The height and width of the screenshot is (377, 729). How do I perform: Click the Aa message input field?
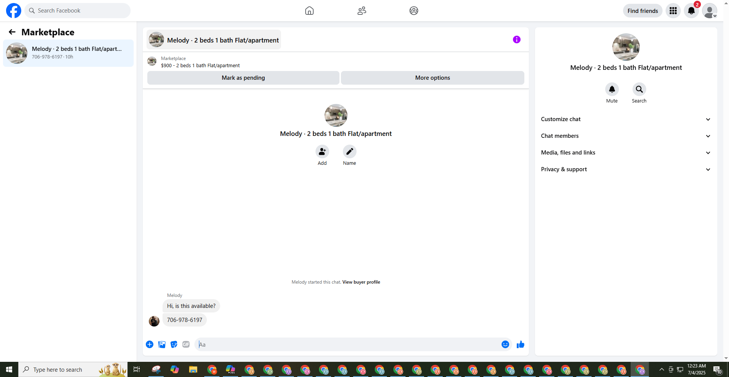point(347,344)
